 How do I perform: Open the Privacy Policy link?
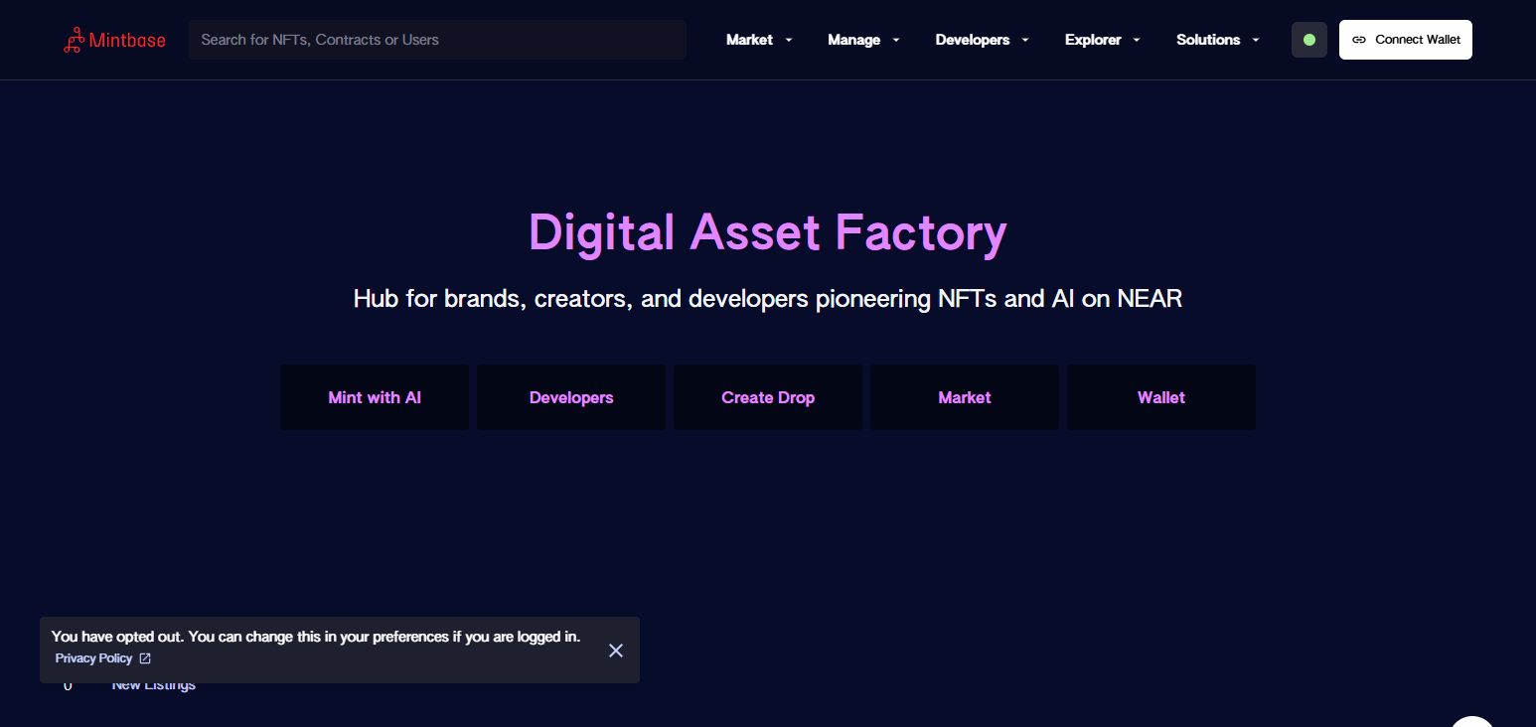(x=93, y=658)
